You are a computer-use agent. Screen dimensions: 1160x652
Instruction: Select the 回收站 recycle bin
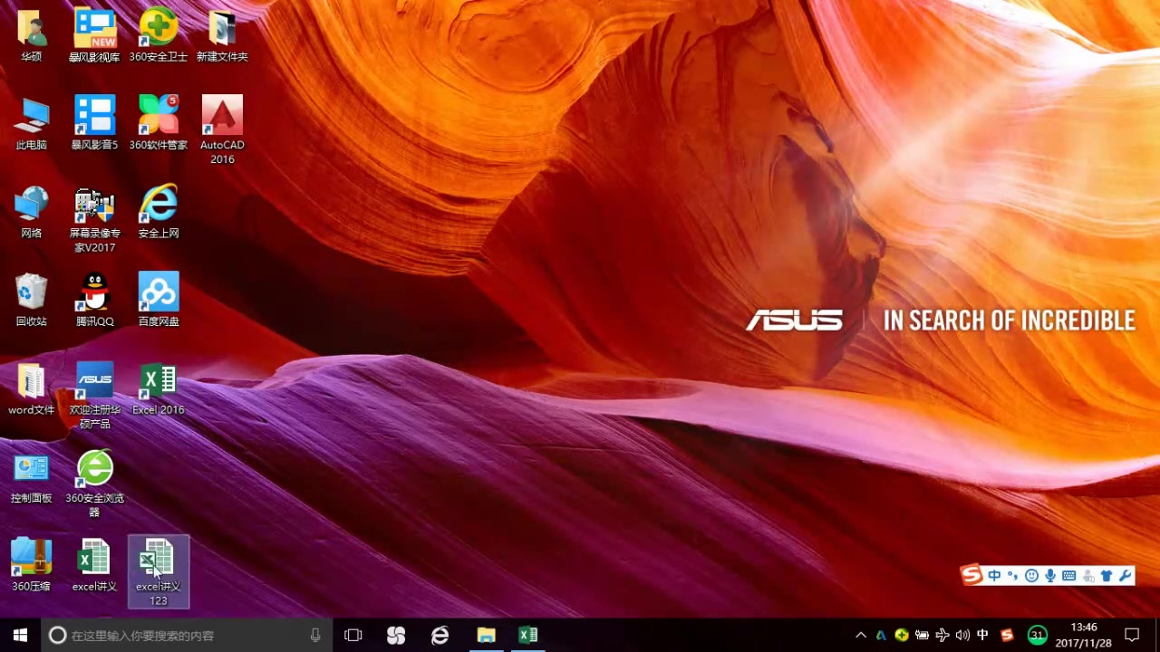click(32, 301)
